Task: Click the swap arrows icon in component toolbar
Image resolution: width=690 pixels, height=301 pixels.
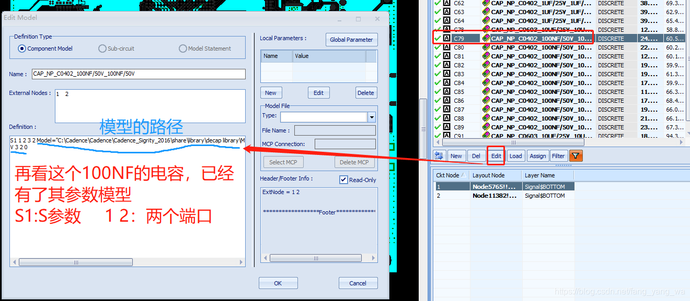Action: point(439,155)
